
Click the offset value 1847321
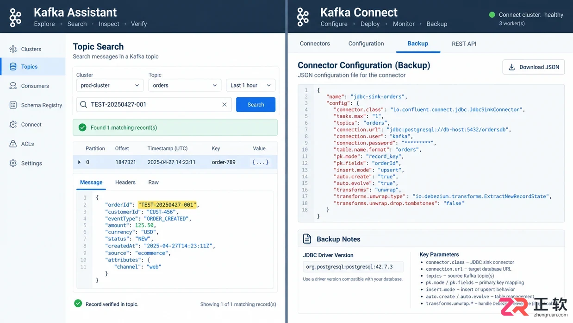125,162
